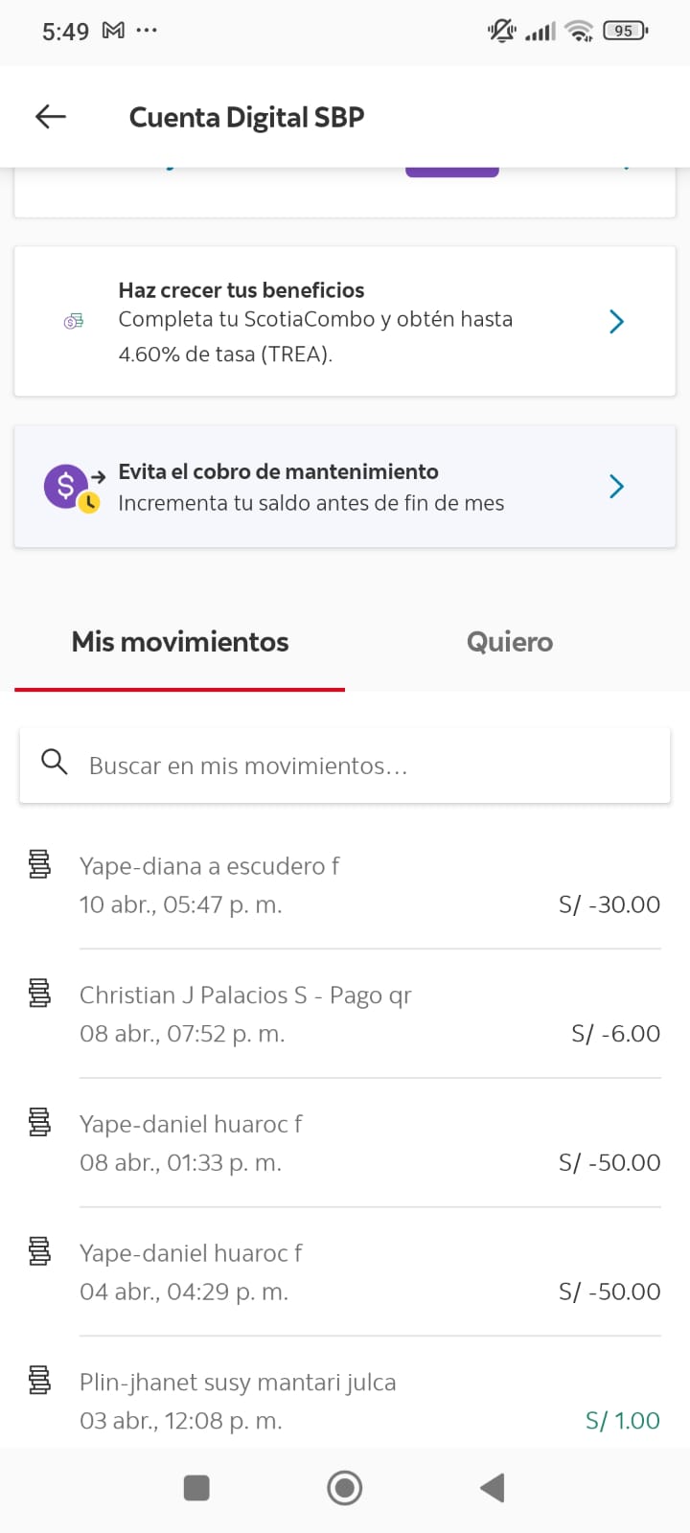Tap the back arrow in the header
This screenshot has width=690, height=1533.
[x=51, y=117]
